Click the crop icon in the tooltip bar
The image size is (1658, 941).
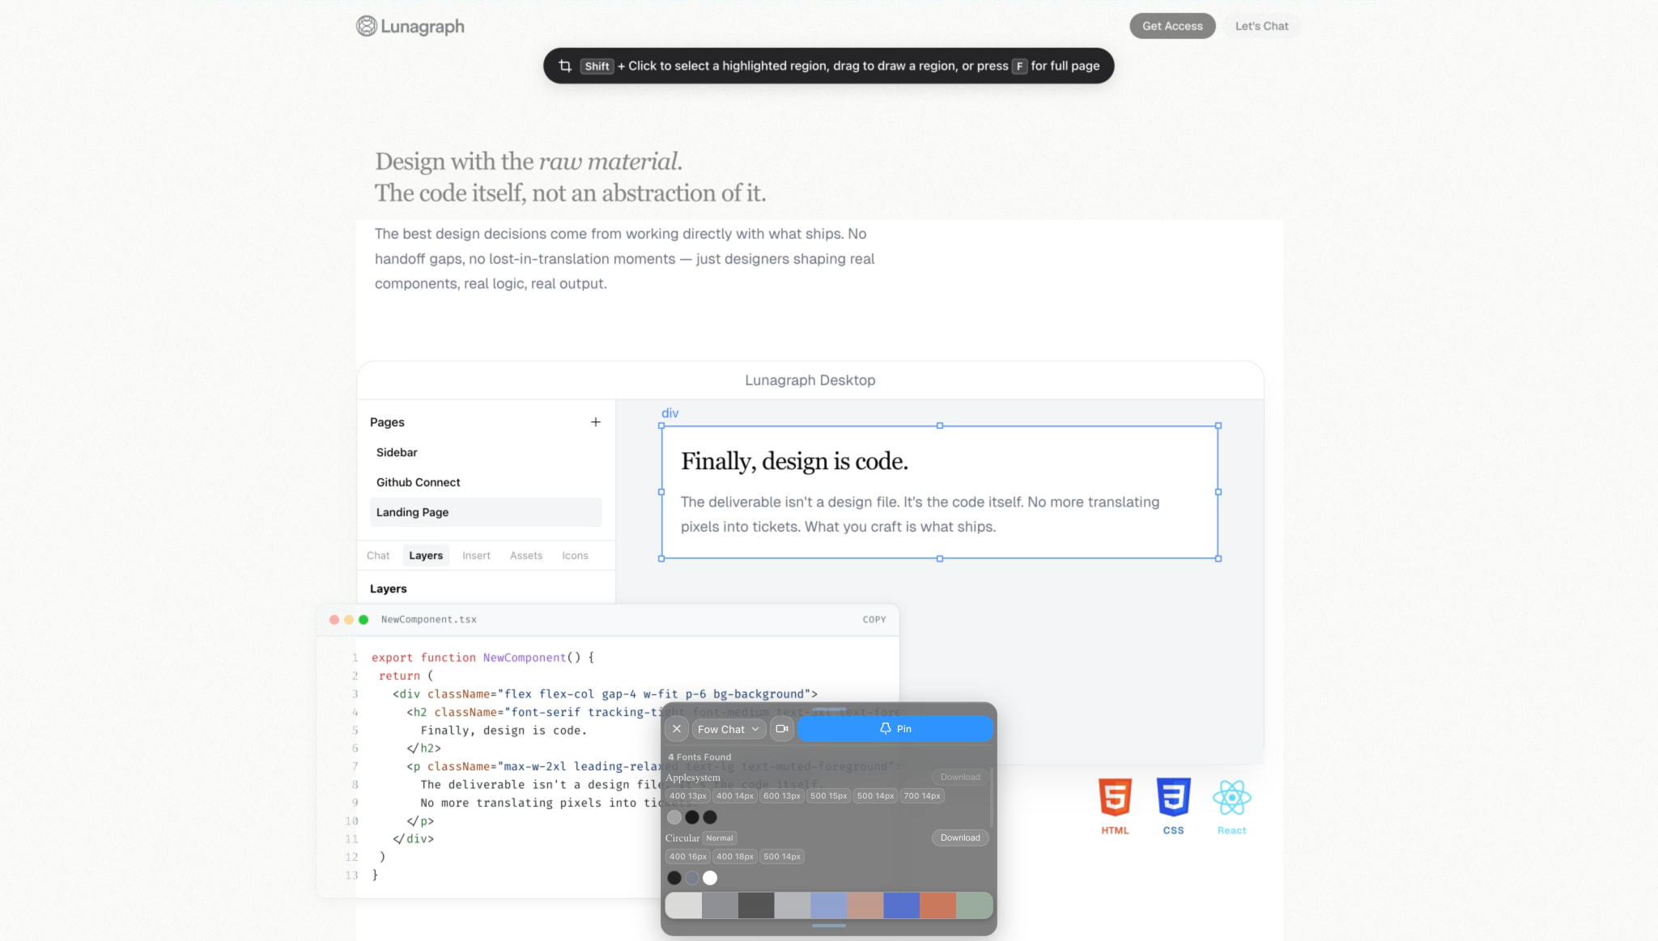pyautogui.click(x=565, y=66)
